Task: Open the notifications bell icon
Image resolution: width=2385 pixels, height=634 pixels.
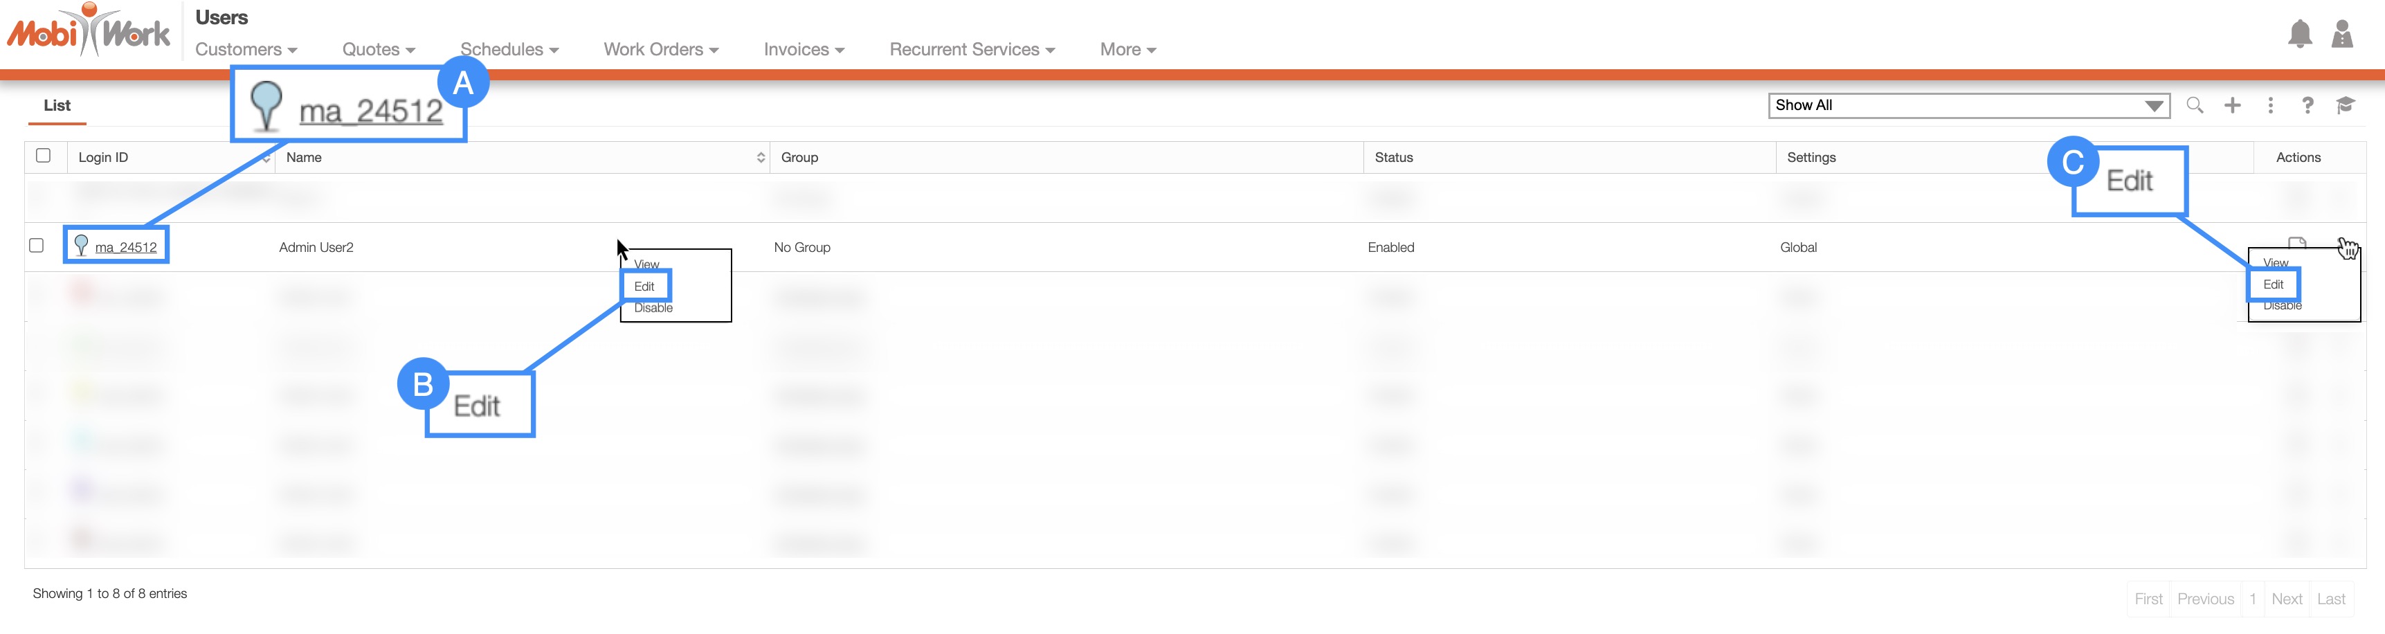Action: 2299,35
